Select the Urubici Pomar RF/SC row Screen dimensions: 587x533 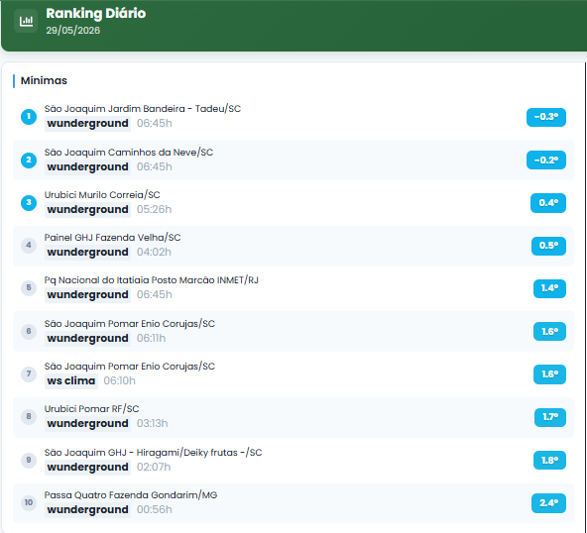(x=293, y=417)
